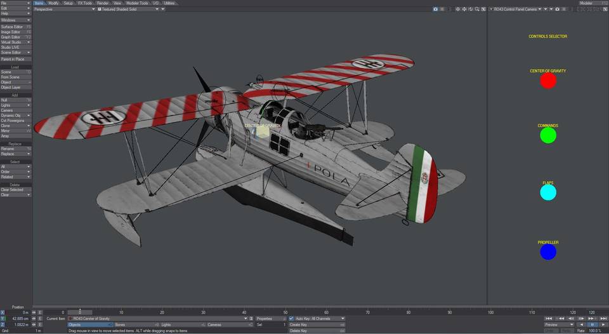Image resolution: width=609 pixels, height=334 pixels.
Task: Select the Lights edit mode
Action: click(183, 324)
